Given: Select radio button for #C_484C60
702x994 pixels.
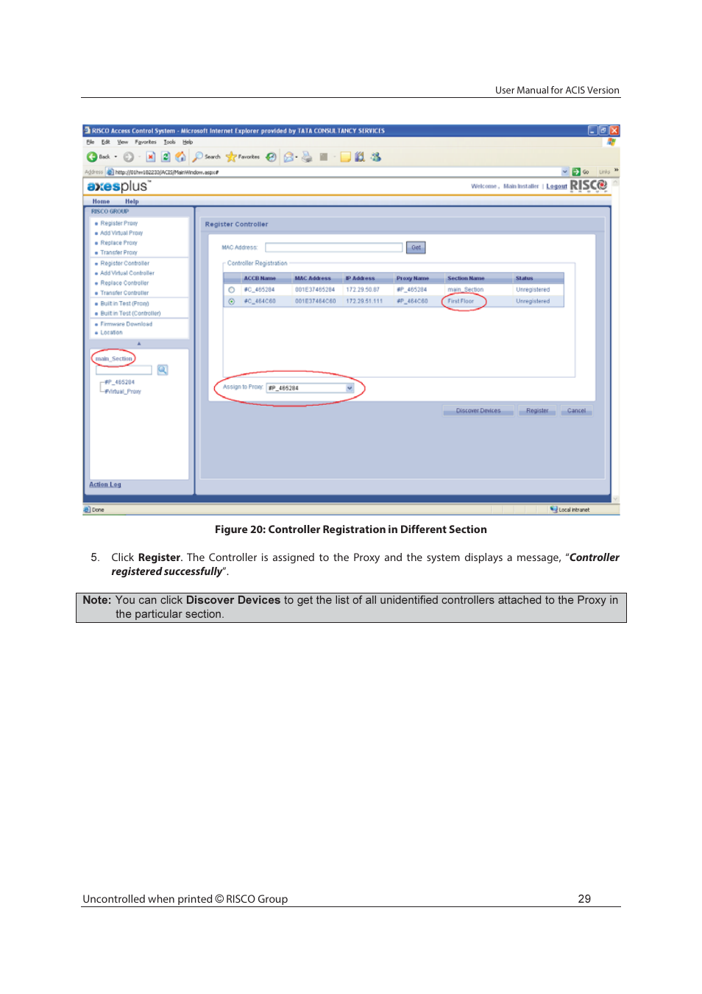Looking at the screenshot, I should point(231,301).
